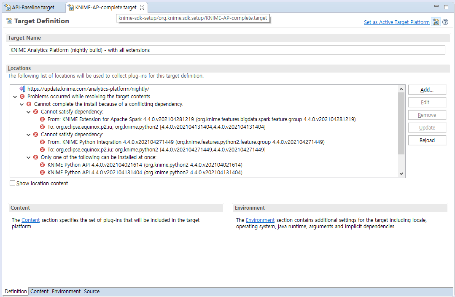Select the nightly update site location row
Image resolution: width=455 pixels, height=297 pixels.
pos(88,89)
